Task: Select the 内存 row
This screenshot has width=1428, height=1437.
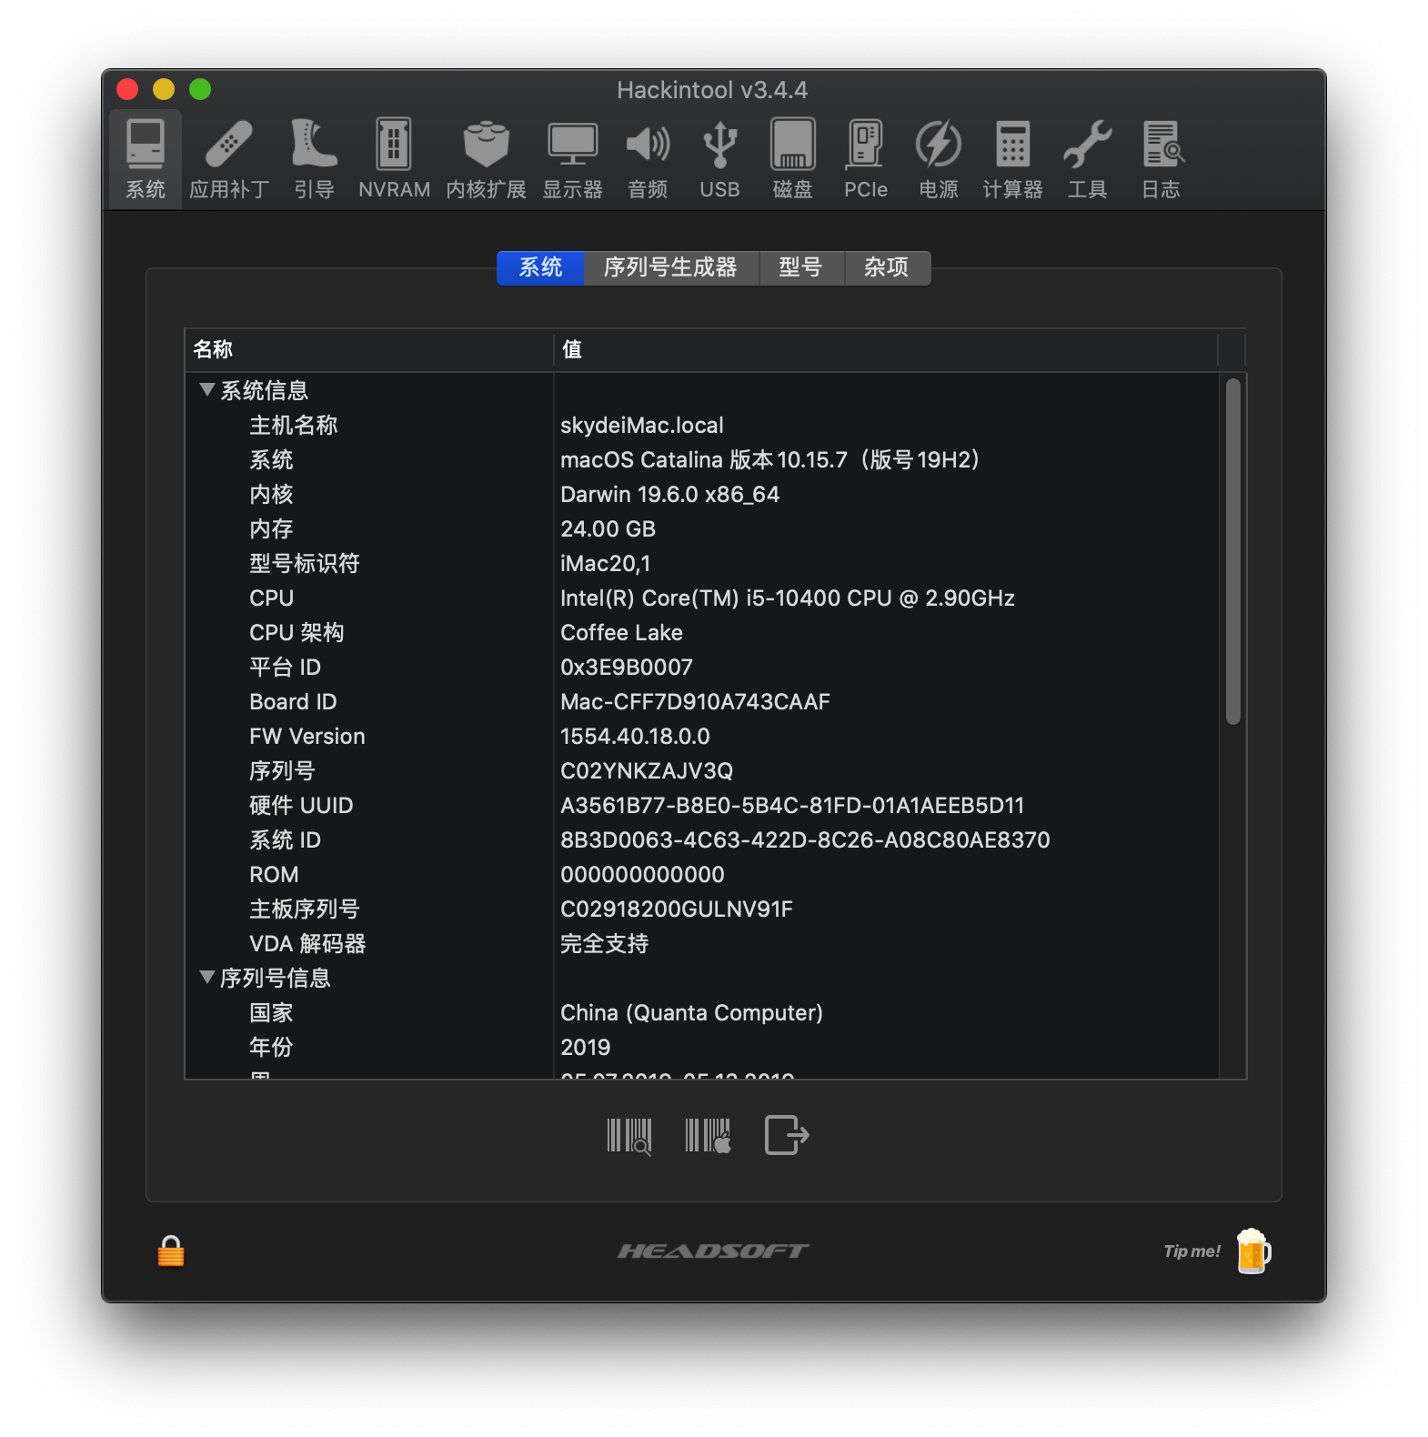Action: pyautogui.click(x=701, y=528)
